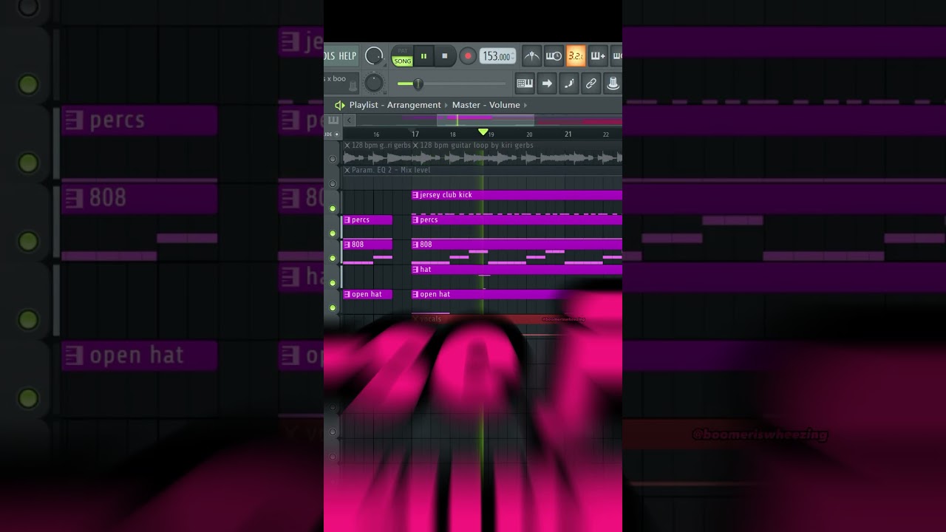Open the first percs clip menu icon

347,220
